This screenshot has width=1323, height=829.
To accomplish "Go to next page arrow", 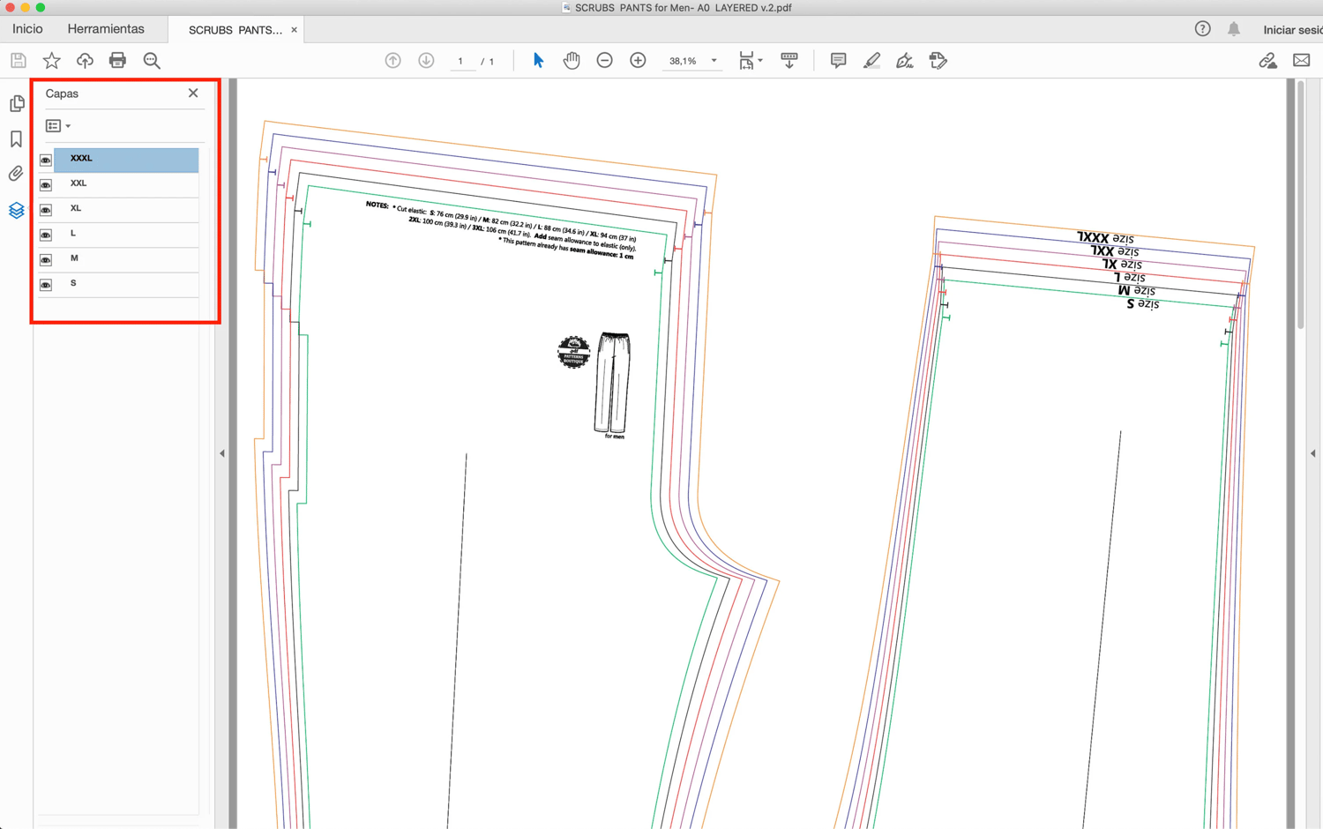I will click(426, 61).
